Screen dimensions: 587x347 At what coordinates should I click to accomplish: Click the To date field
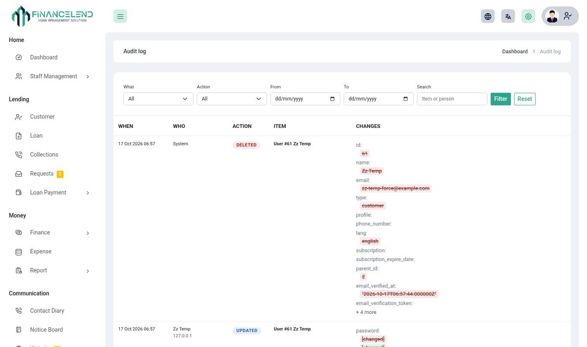pyautogui.click(x=379, y=99)
